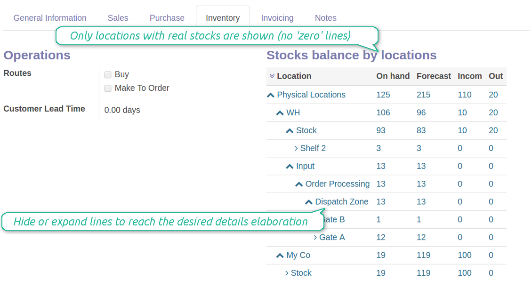Open the Purchase tab

click(167, 18)
